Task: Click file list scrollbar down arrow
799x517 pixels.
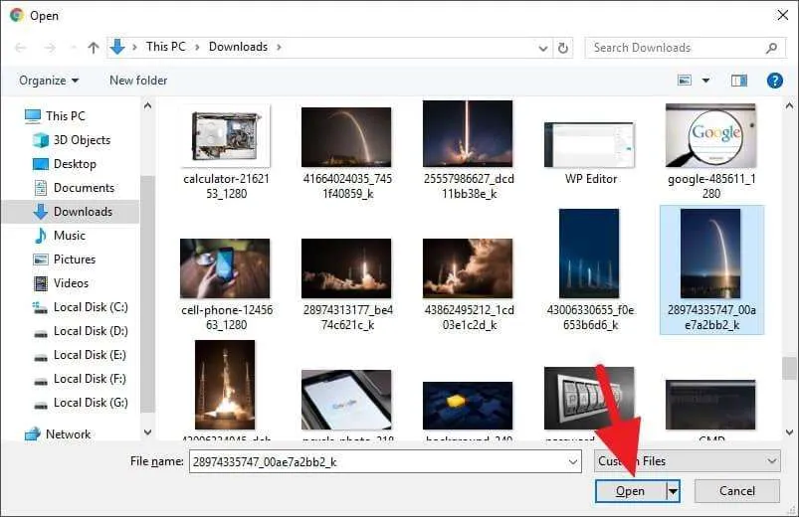Action: [x=789, y=431]
